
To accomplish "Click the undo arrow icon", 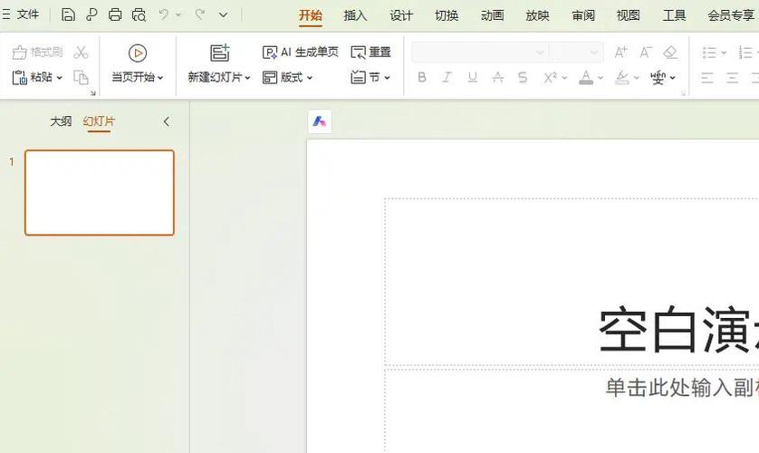I will (164, 15).
